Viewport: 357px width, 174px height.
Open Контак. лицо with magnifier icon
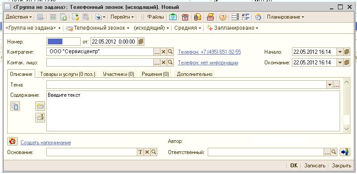click(x=170, y=63)
